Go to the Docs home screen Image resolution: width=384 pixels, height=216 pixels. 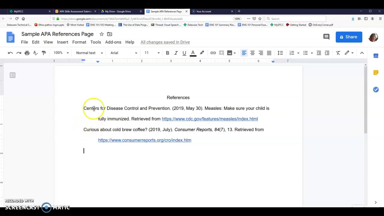pyautogui.click(x=10, y=37)
